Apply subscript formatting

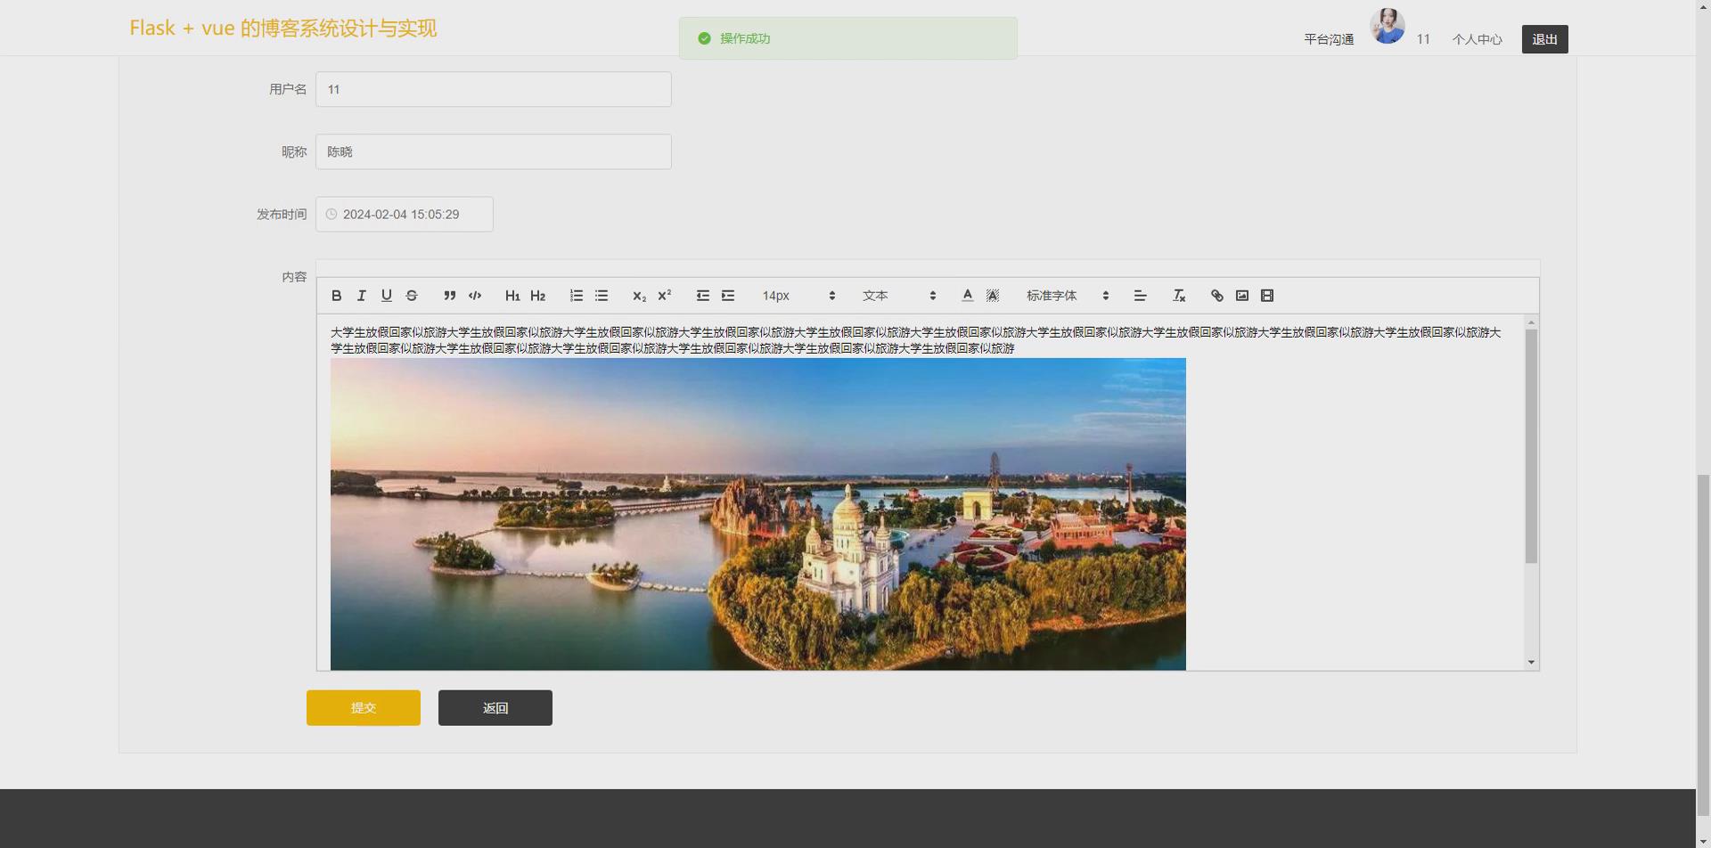click(x=639, y=296)
